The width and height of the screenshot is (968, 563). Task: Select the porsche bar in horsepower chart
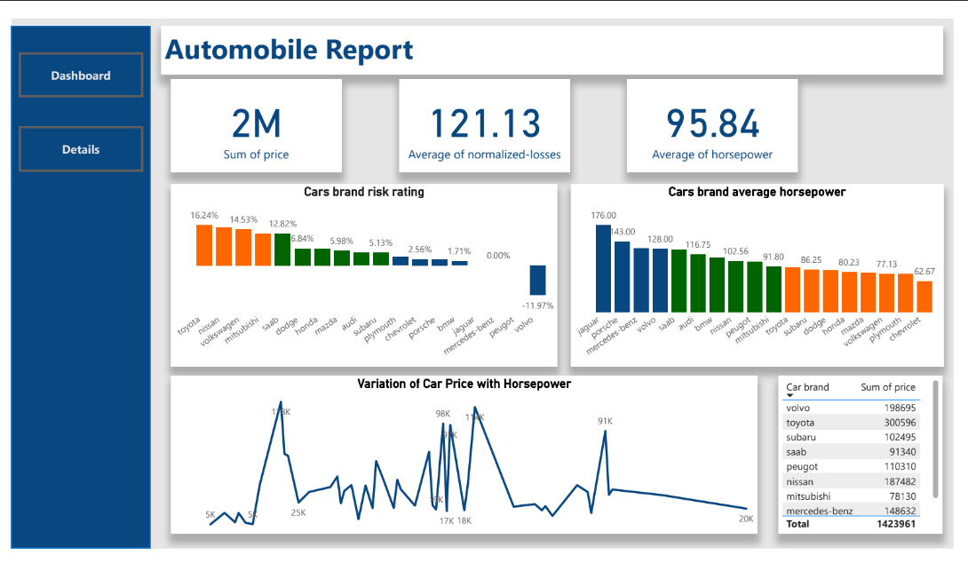(x=623, y=276)
